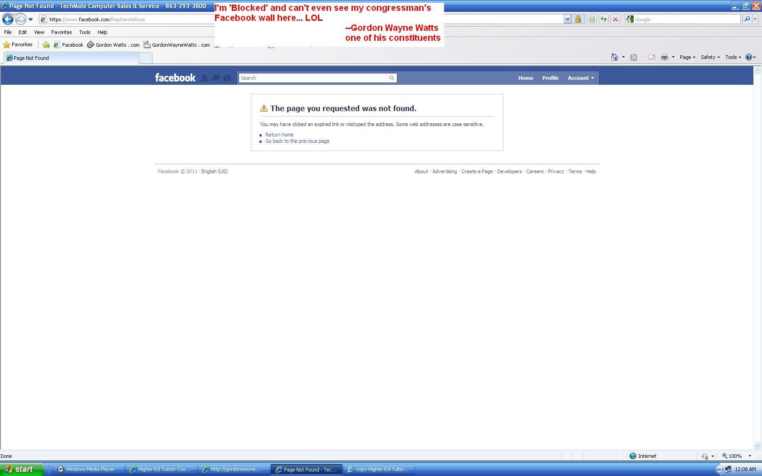Viewport: 762px width, 476px height.
Task: Click the Stop loading X icon
Action: (615, 19)
